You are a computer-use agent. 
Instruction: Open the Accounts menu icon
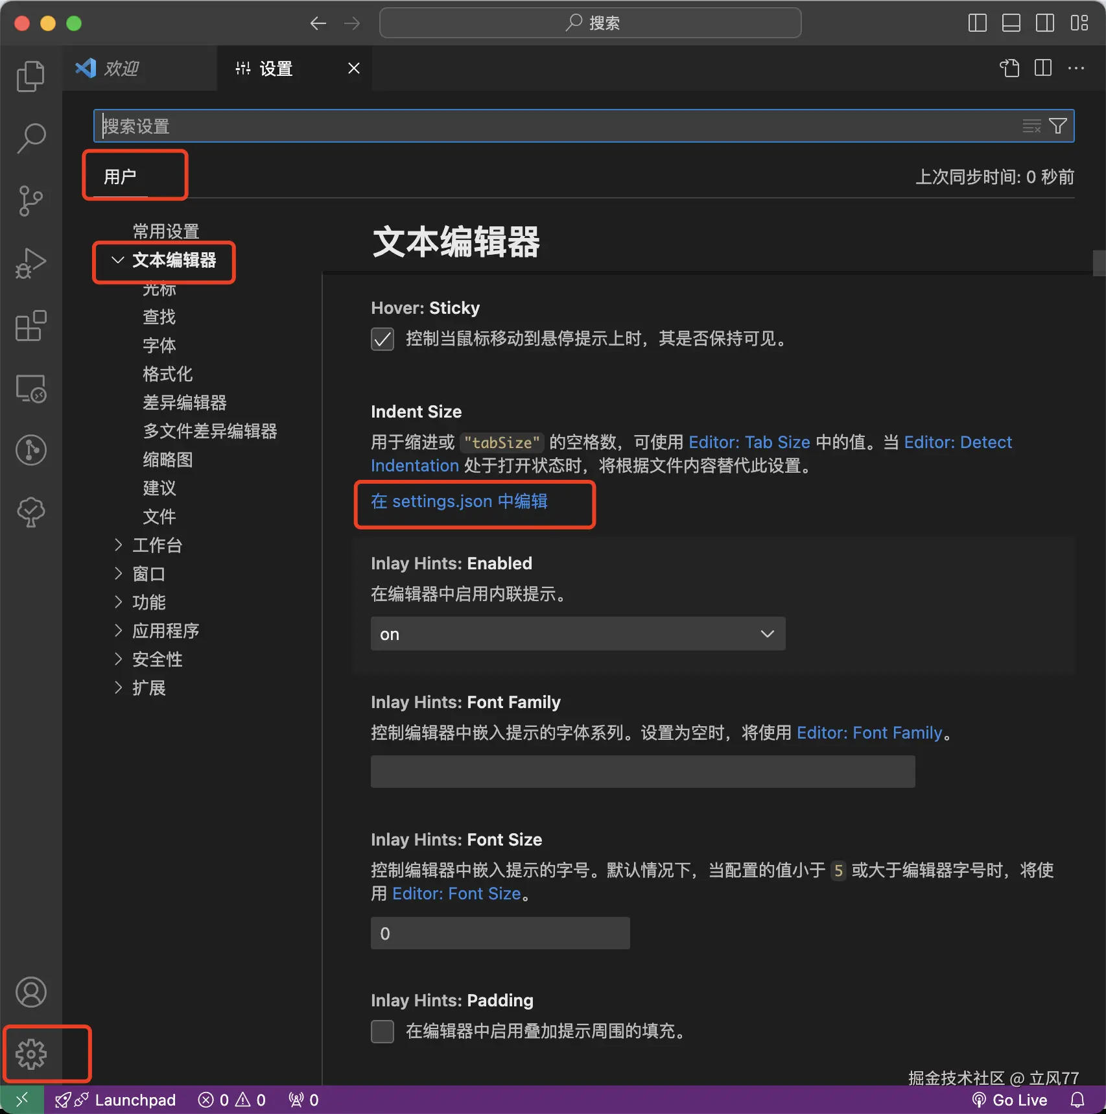(30, 992)
